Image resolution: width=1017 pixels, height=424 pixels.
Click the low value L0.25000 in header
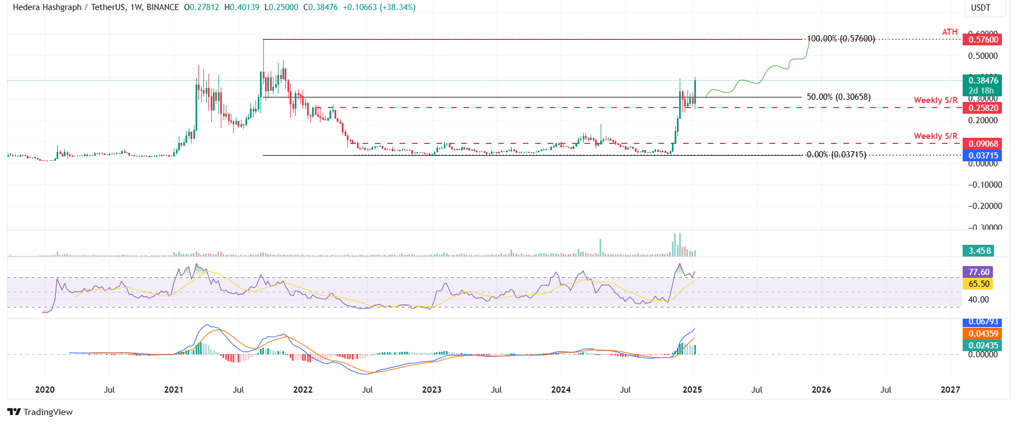[281, 7]
